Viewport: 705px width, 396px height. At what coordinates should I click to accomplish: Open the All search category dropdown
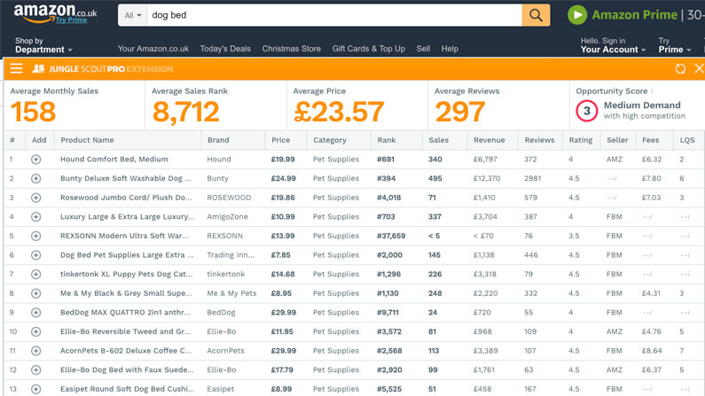point(133,15)
